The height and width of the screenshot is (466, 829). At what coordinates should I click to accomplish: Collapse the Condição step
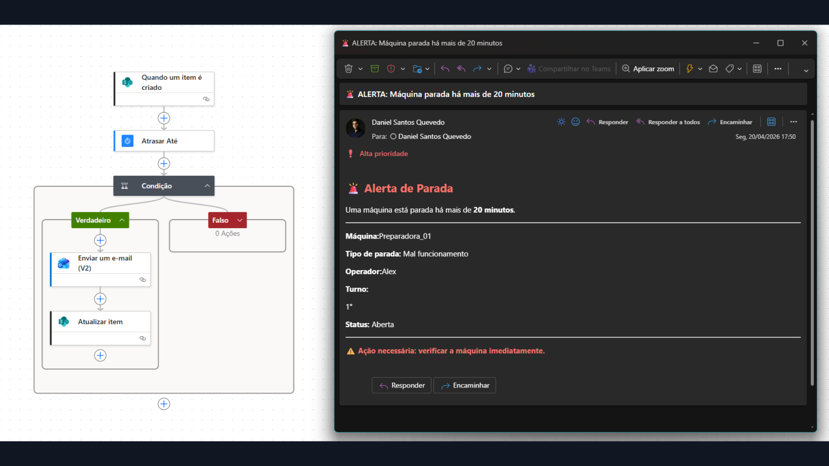206,186
